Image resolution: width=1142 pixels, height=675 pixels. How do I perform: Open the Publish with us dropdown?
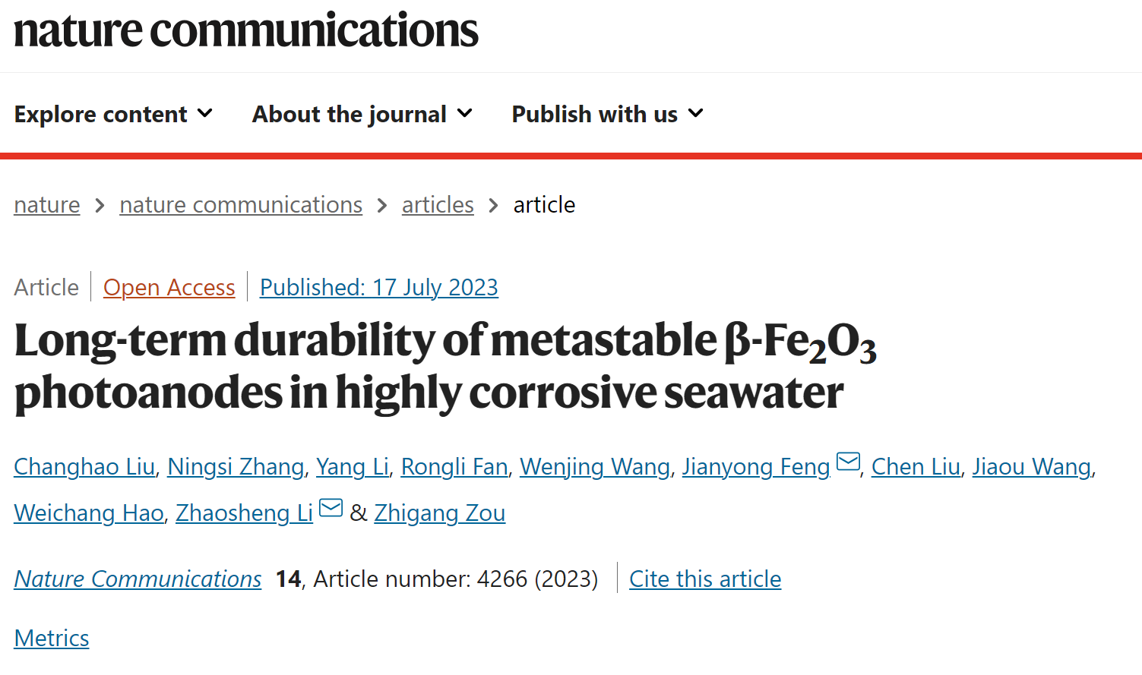(x=608, y=114)
